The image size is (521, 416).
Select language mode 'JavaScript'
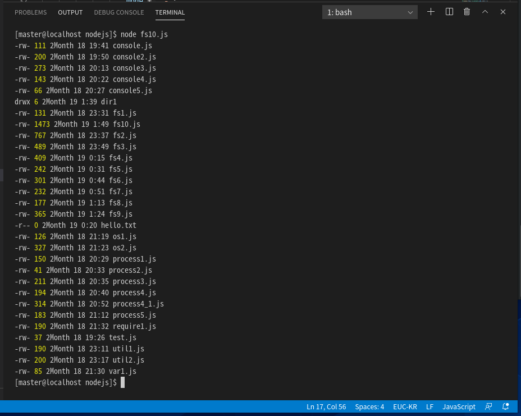(459, 406)
